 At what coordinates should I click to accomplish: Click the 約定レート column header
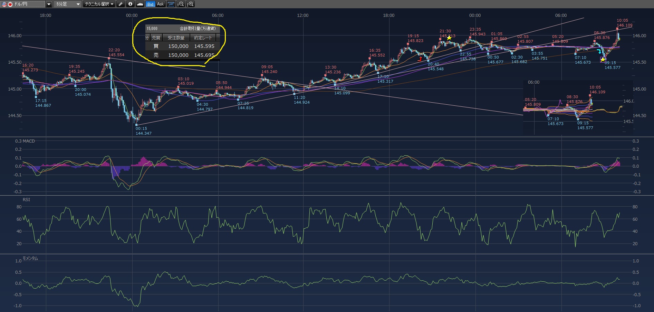pos(203,38)
